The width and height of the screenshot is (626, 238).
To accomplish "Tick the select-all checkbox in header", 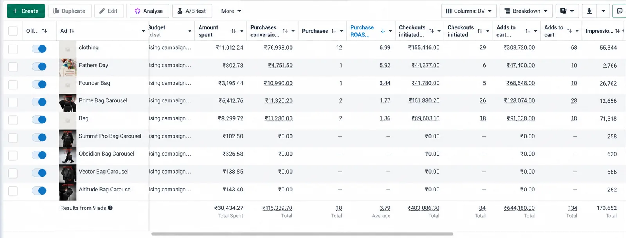I will click(13, 31).
